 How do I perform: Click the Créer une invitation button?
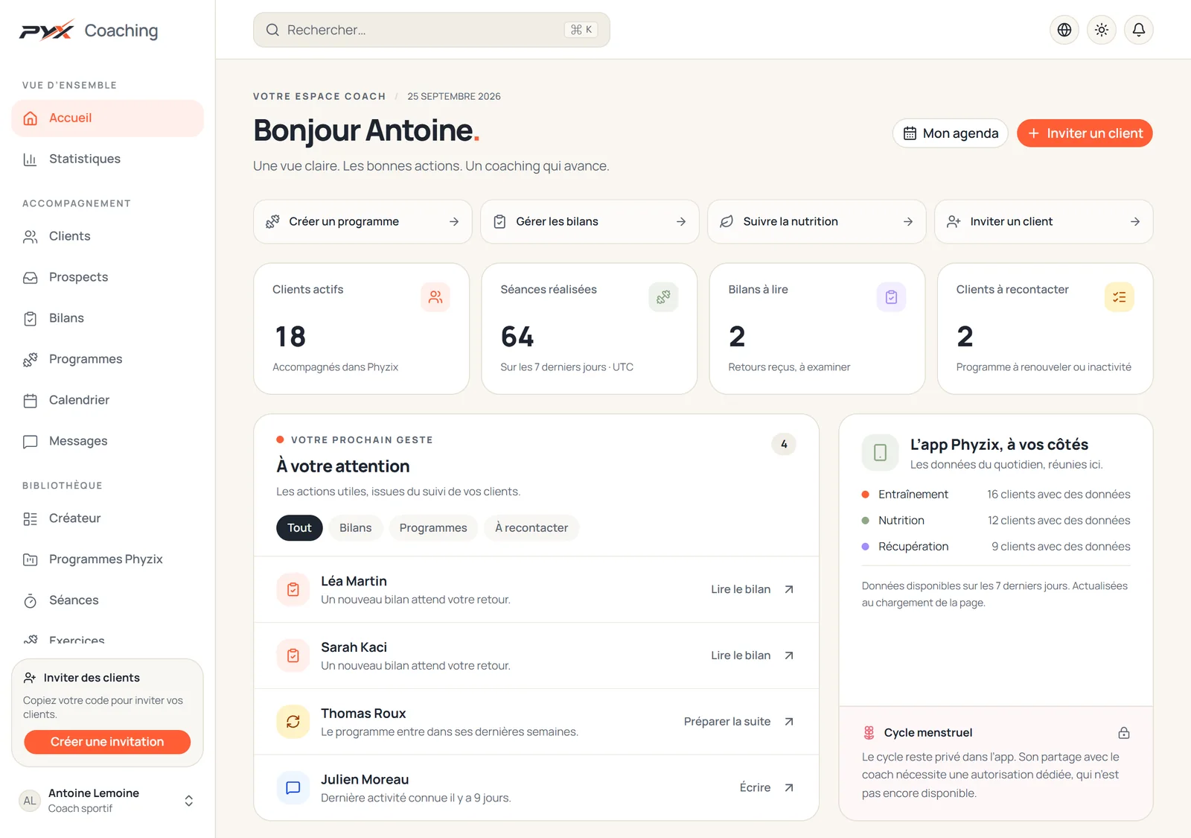pos(107,742)
